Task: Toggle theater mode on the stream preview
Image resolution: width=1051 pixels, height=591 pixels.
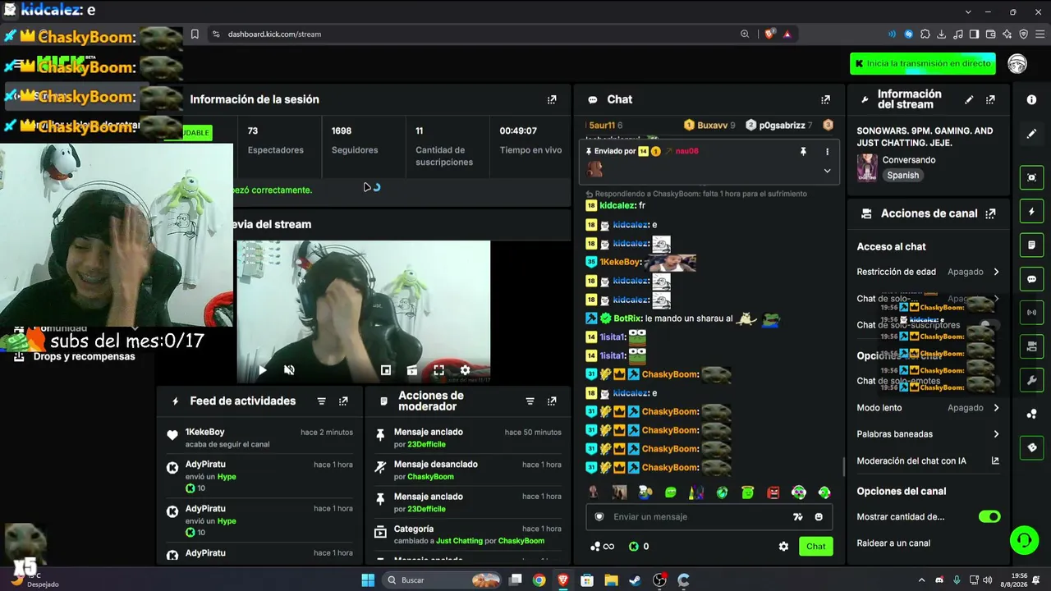Action: [x=412, y=370]
